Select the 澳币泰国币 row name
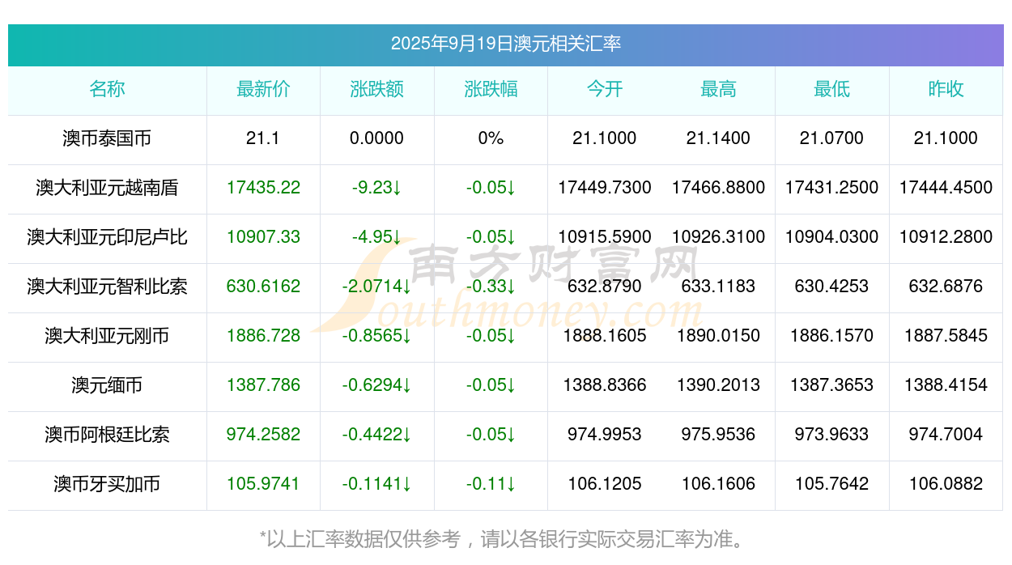 pos(107,138)
